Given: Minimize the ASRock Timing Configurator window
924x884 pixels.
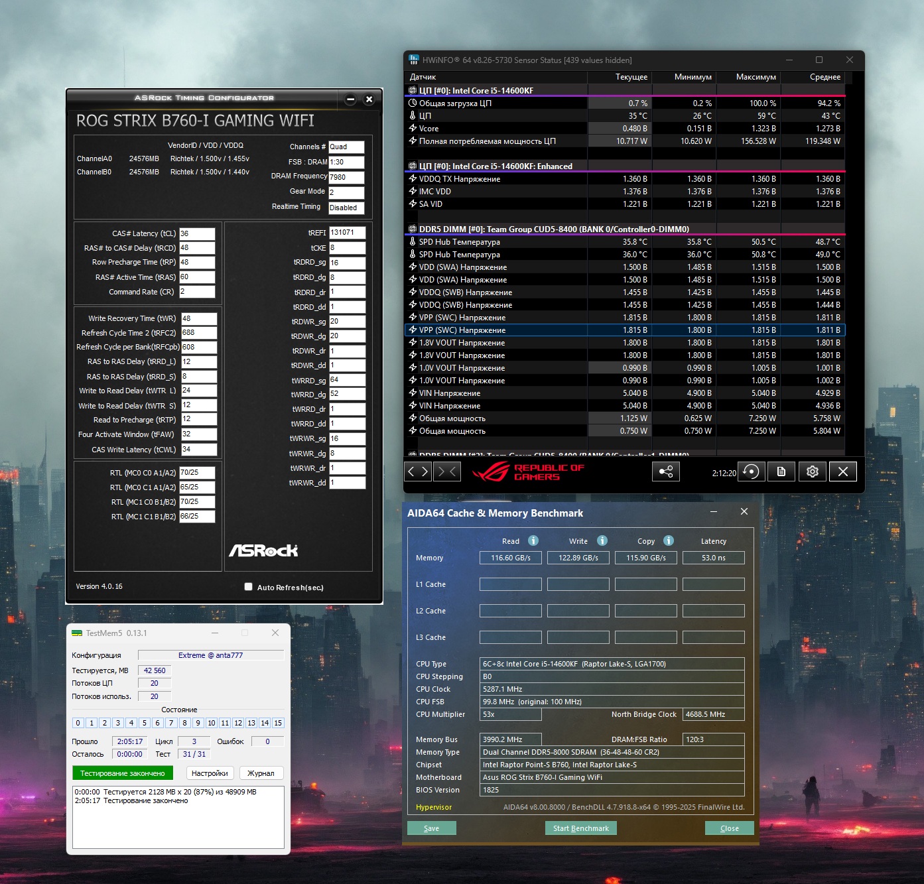Looking at the screenshot, I should pos(351,99).
